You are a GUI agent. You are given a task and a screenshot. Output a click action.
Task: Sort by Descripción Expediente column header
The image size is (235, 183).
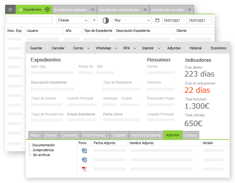133,31
